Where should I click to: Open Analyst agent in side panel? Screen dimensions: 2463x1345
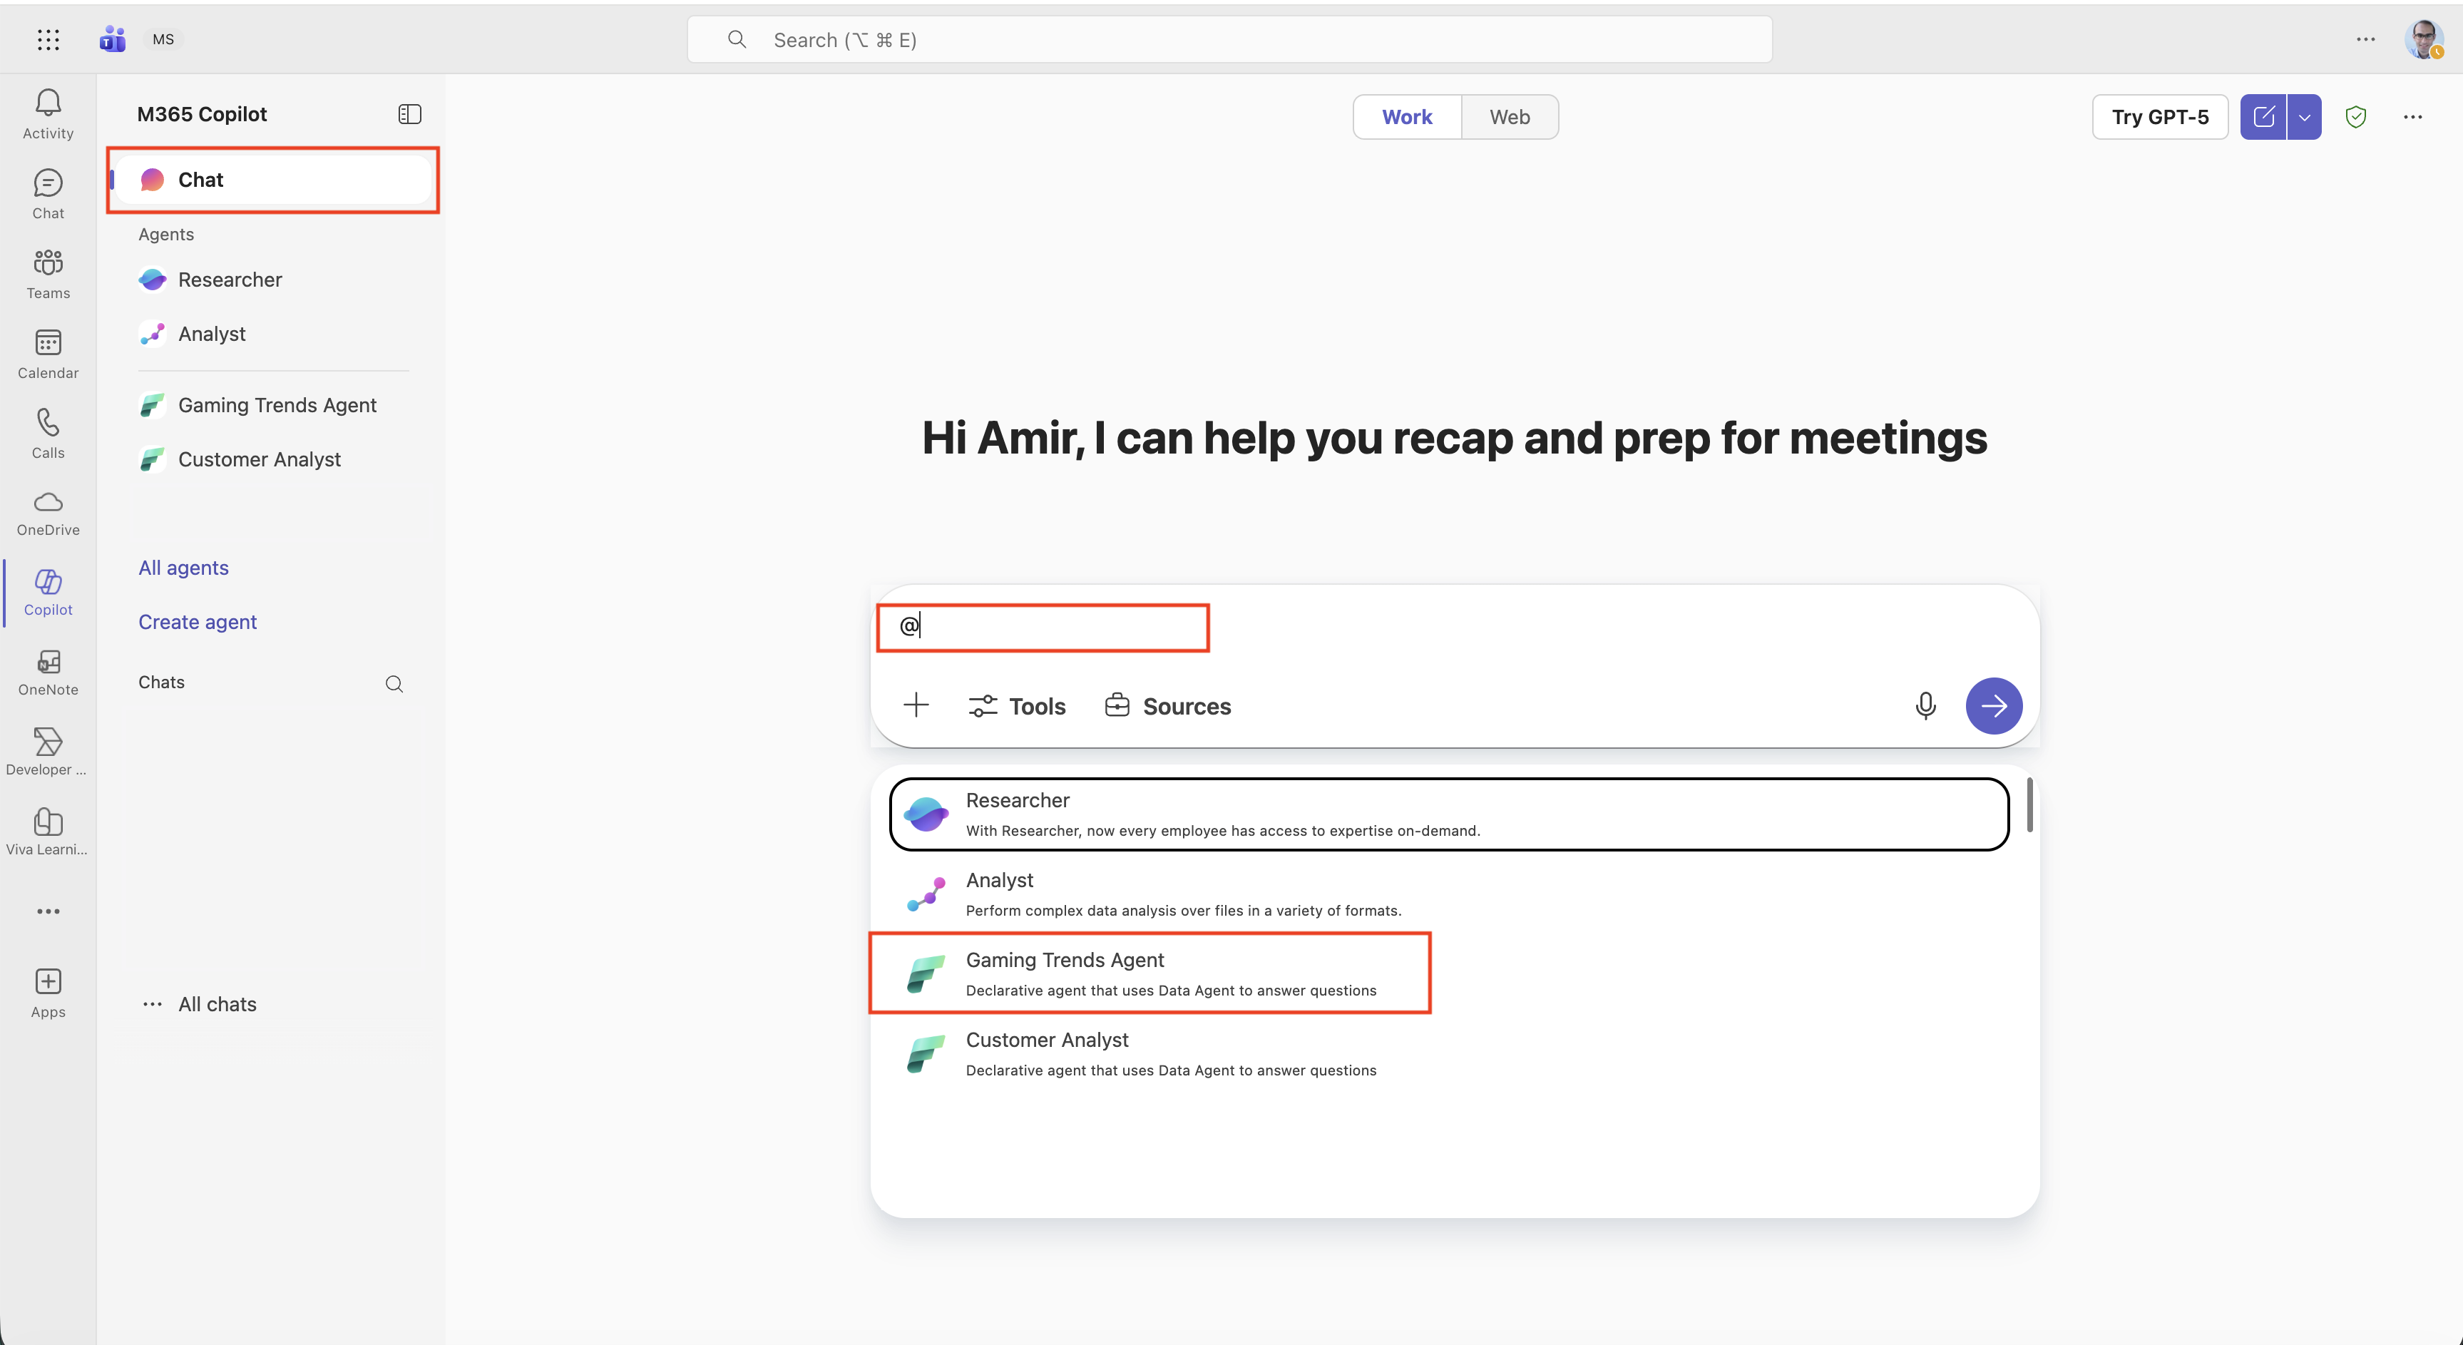[x=272, y=334]
